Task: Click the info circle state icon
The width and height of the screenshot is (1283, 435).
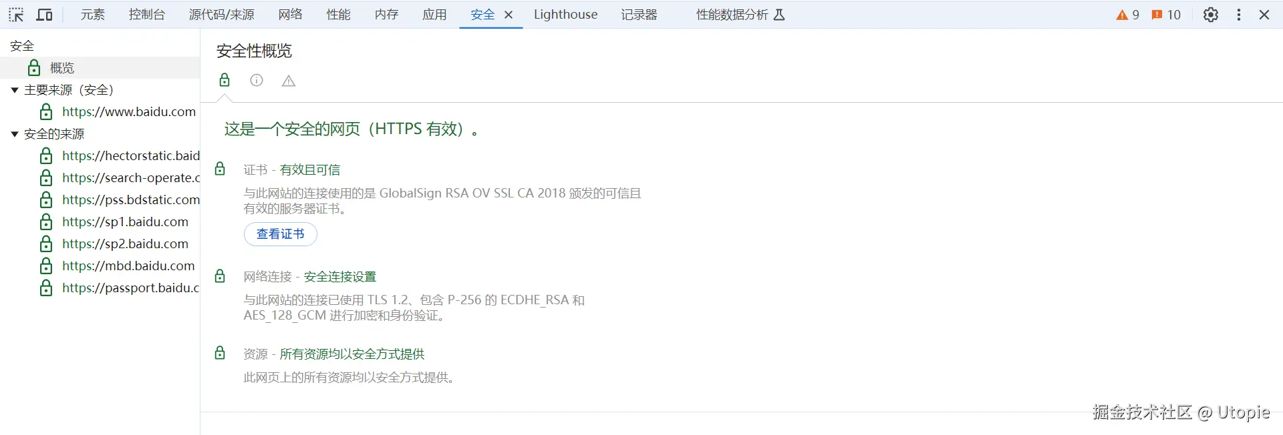Action: coord(257,80)
